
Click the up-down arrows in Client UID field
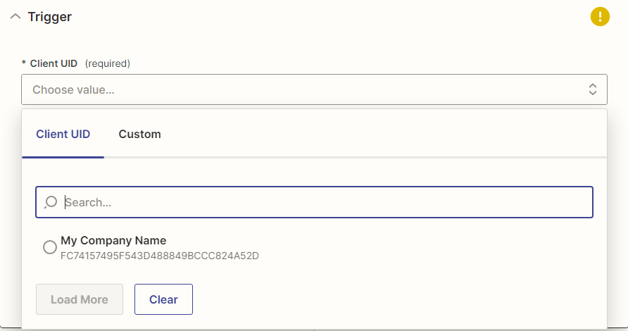(593, 89)
